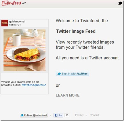Click the bird icon on Sign in button
The width and height of the screenshot is (124, 121).
point(59,74)
